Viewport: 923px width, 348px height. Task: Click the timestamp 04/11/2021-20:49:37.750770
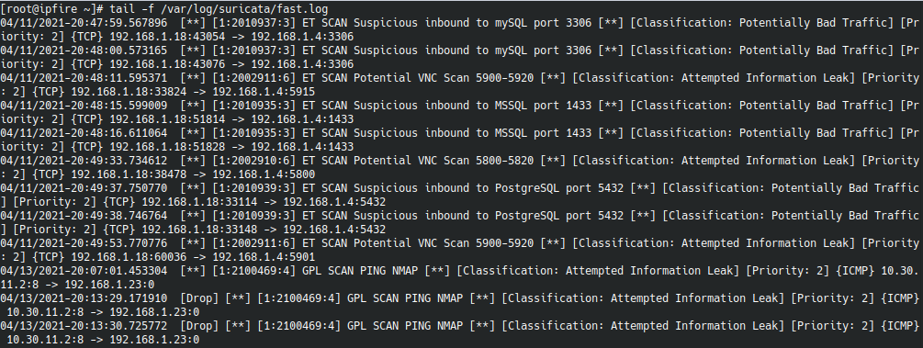pyautogui.click(x=84, y=188)
